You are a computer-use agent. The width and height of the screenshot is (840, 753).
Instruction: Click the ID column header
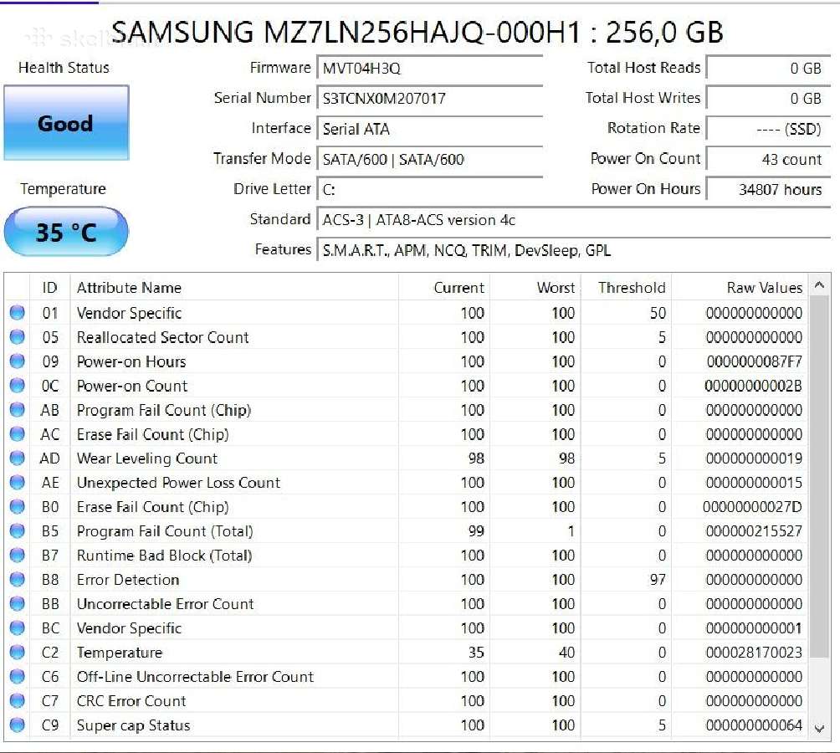pyautogui.click(x=50, y=288)
